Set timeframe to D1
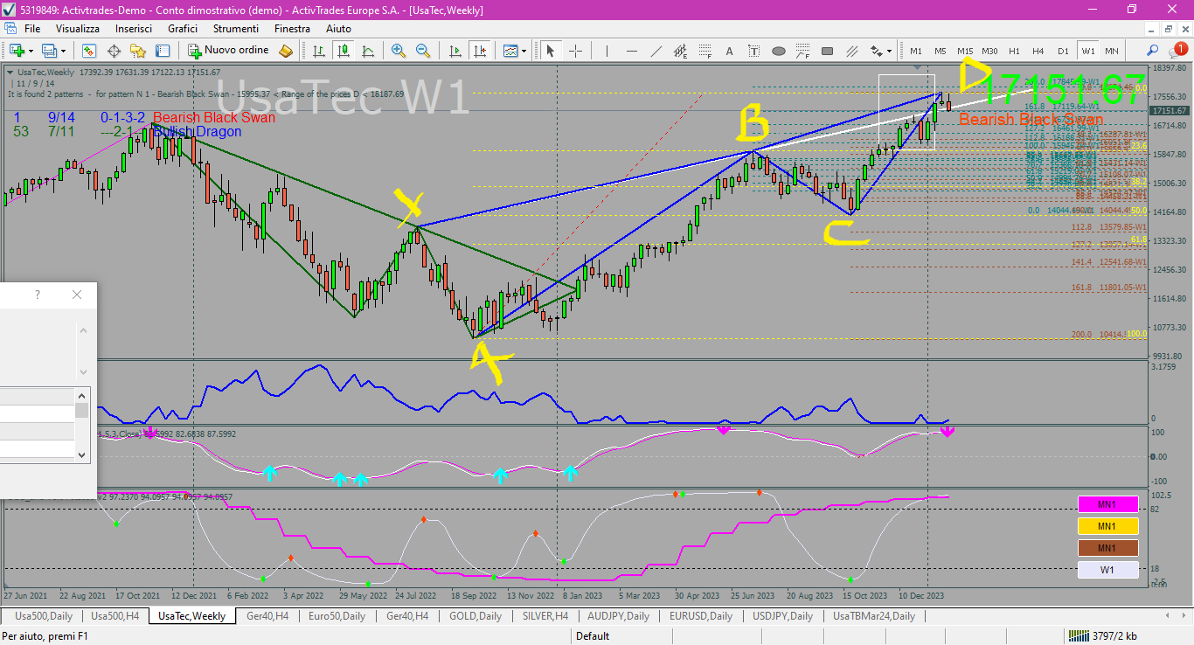1194x645 pixels. click(x=1063, y=51)
